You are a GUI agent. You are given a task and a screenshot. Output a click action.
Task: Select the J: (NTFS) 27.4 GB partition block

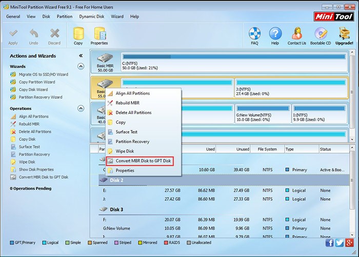click(x=291, y=88)
